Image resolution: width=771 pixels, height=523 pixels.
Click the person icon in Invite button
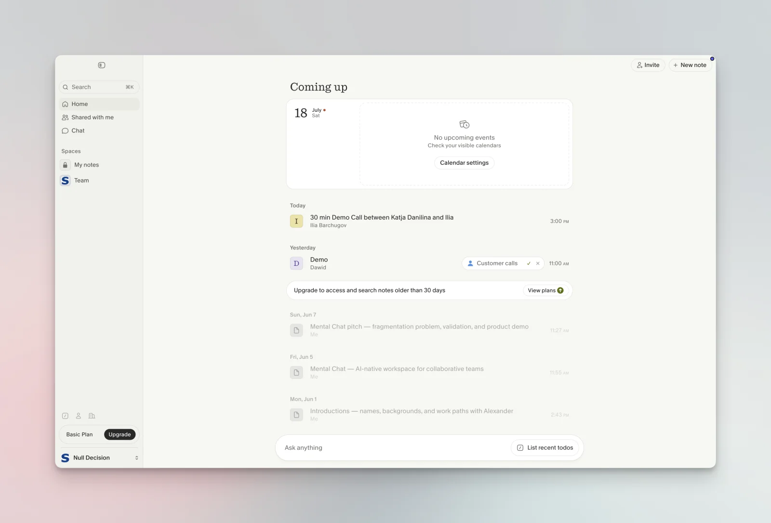(639, 65)
